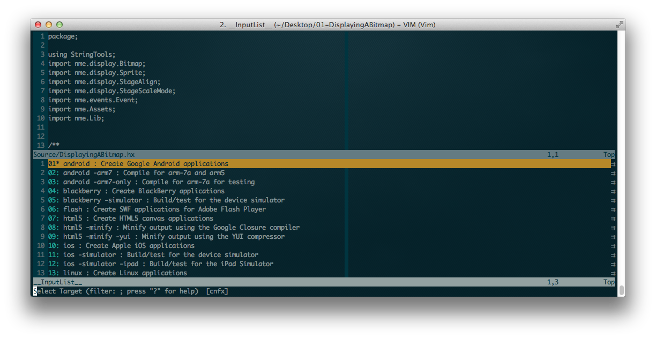This screenshot has width=656, height=339.
Task: Click 'import nme.Assets;' line
Action: click(x=82, y=109)
